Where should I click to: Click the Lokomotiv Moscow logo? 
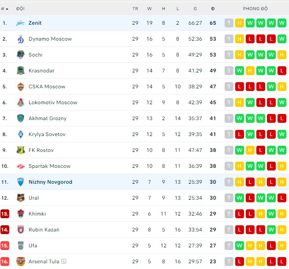[x=20, y=102]
